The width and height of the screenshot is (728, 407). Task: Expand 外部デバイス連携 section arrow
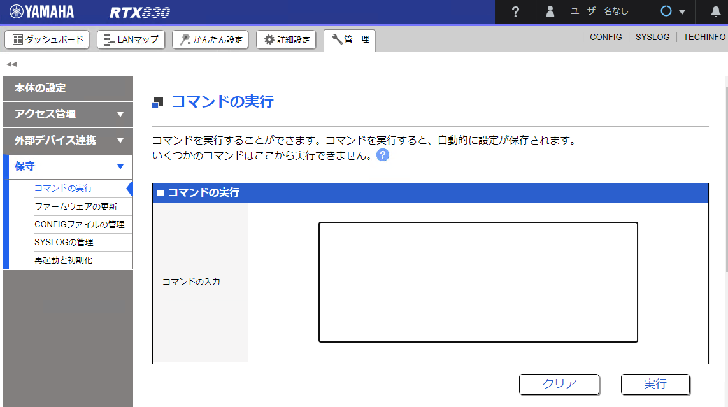pos(120,140)
